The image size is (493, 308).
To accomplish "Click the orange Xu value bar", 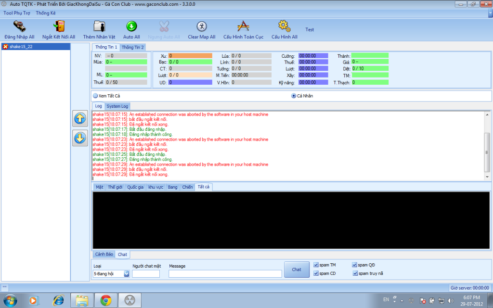I will 190,56.
